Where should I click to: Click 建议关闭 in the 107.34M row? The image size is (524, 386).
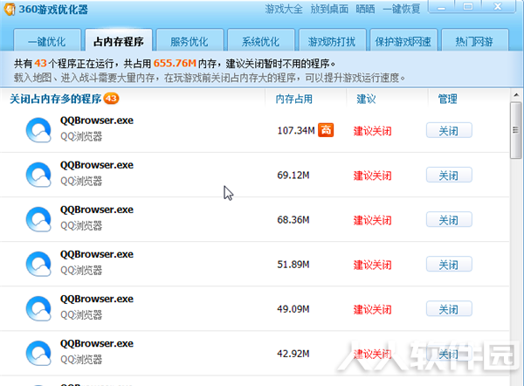[372, 131]
